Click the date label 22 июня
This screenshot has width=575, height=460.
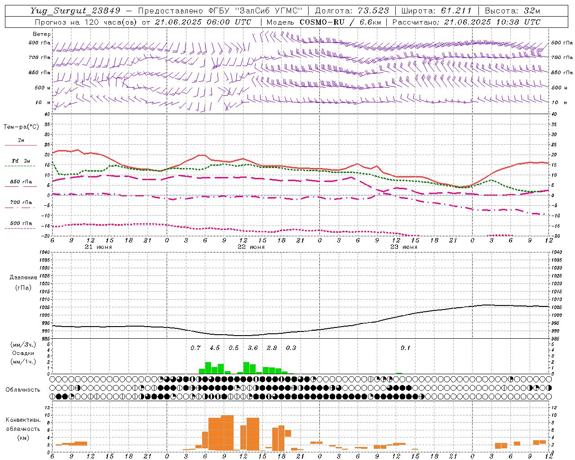(251, 247)
